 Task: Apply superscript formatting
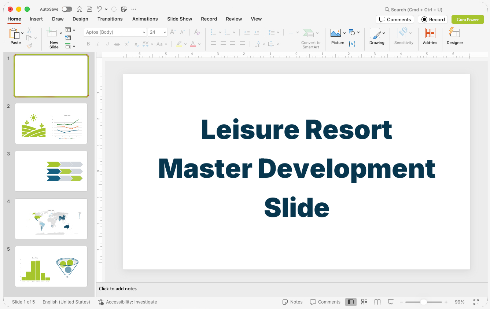pyautogui.click(x=127, y=44)
